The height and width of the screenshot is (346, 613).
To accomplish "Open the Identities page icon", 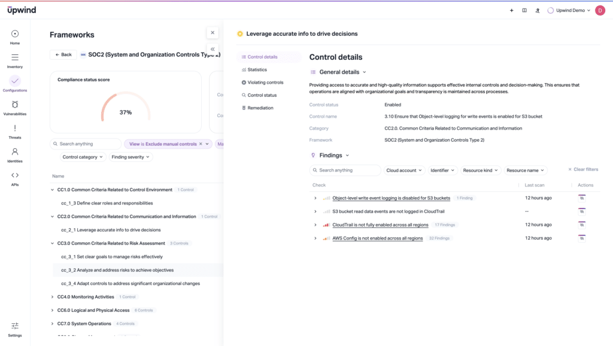I will [15, 155].
